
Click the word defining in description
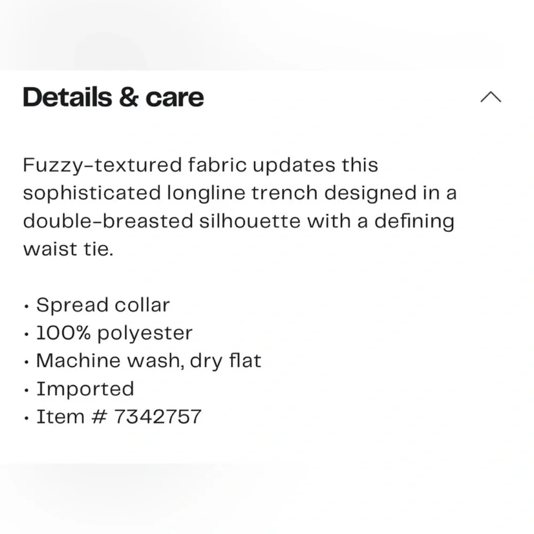click(414, 222)
